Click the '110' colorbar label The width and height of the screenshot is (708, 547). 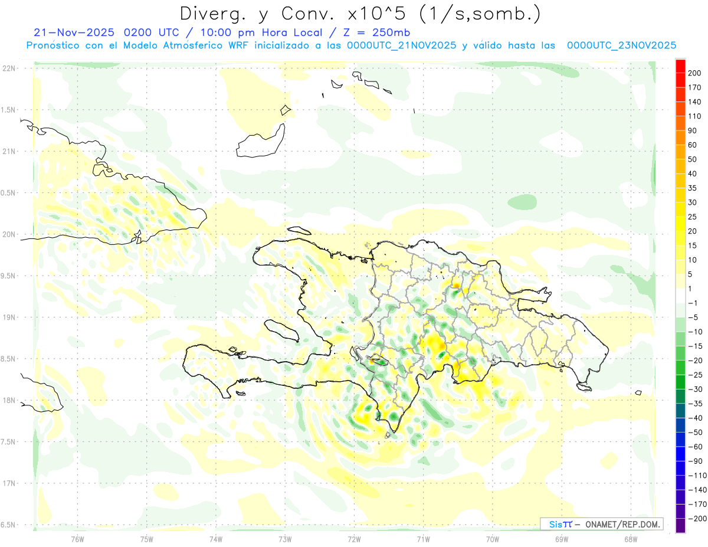[x=695, y=116]
